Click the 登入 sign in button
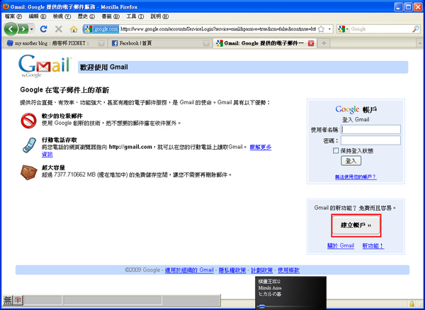Image resolution: width=425 pixels, height=310 pixels. click(351, 161)
